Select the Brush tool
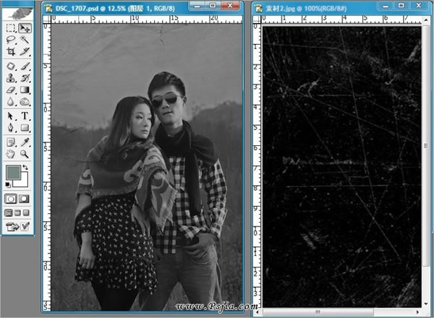Image resolution: width=434 pixels, height=318 pixels. tap(25, 66)
